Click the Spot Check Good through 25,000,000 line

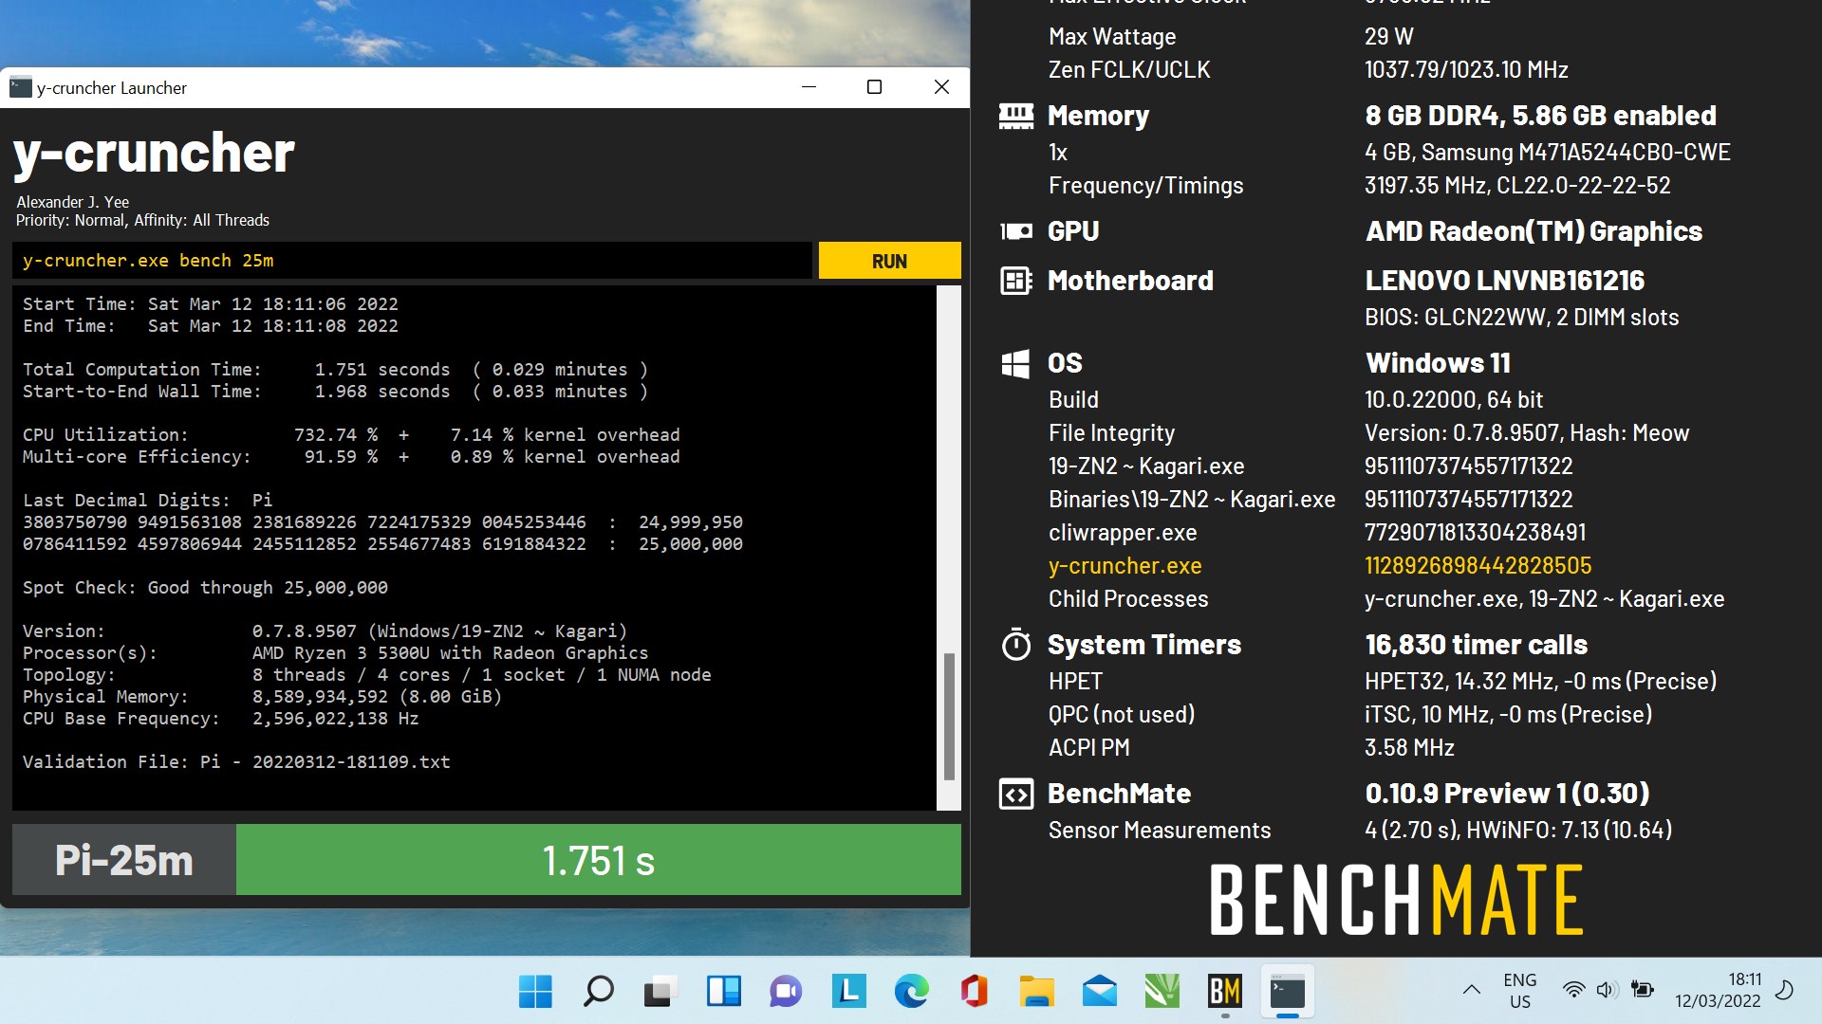[x=205, y=588]
